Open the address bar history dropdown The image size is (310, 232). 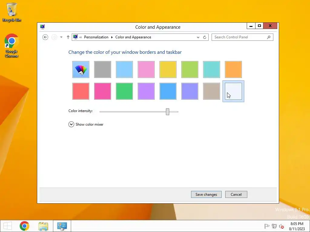pos(198,37)
